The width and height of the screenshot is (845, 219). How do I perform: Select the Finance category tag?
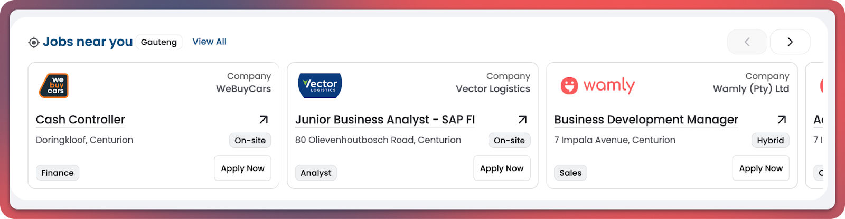pos(58,173)
